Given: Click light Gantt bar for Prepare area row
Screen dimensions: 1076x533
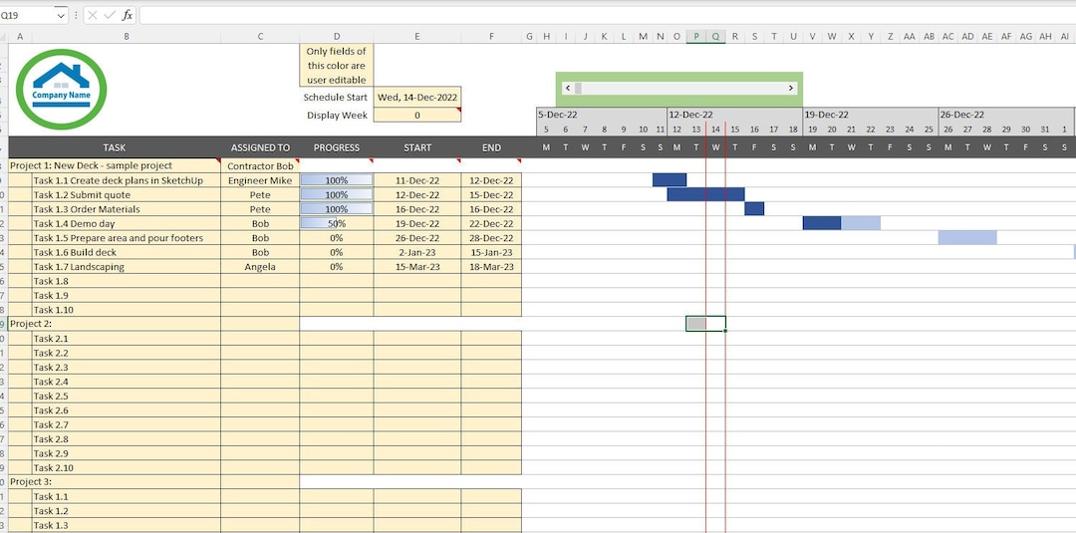Looking at the screenshot, I should pos(967,237).
